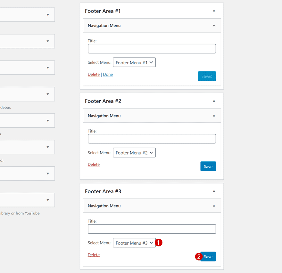
Task: Collapse the Footer Area #1 panel
Action: 214,11
